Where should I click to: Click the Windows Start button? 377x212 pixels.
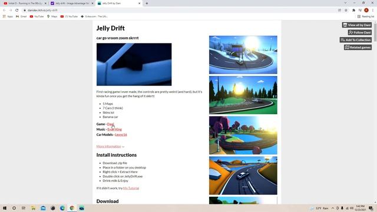click(5, 208)
